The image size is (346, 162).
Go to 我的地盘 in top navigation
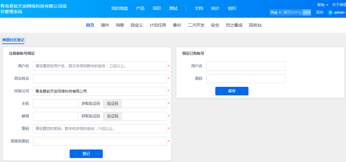click(x=119, y=8)
